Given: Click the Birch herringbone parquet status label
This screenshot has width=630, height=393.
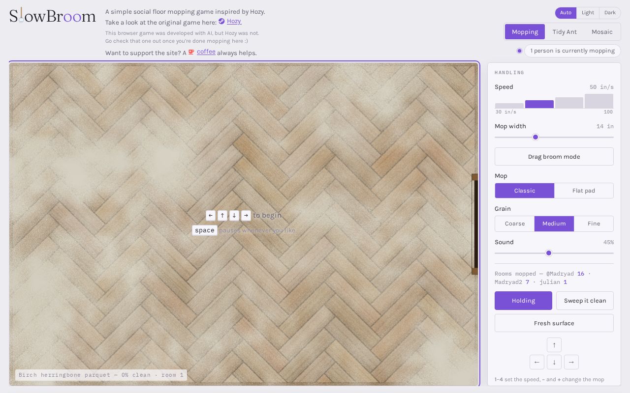Looking at the screenshot, I should pos(101,375).
